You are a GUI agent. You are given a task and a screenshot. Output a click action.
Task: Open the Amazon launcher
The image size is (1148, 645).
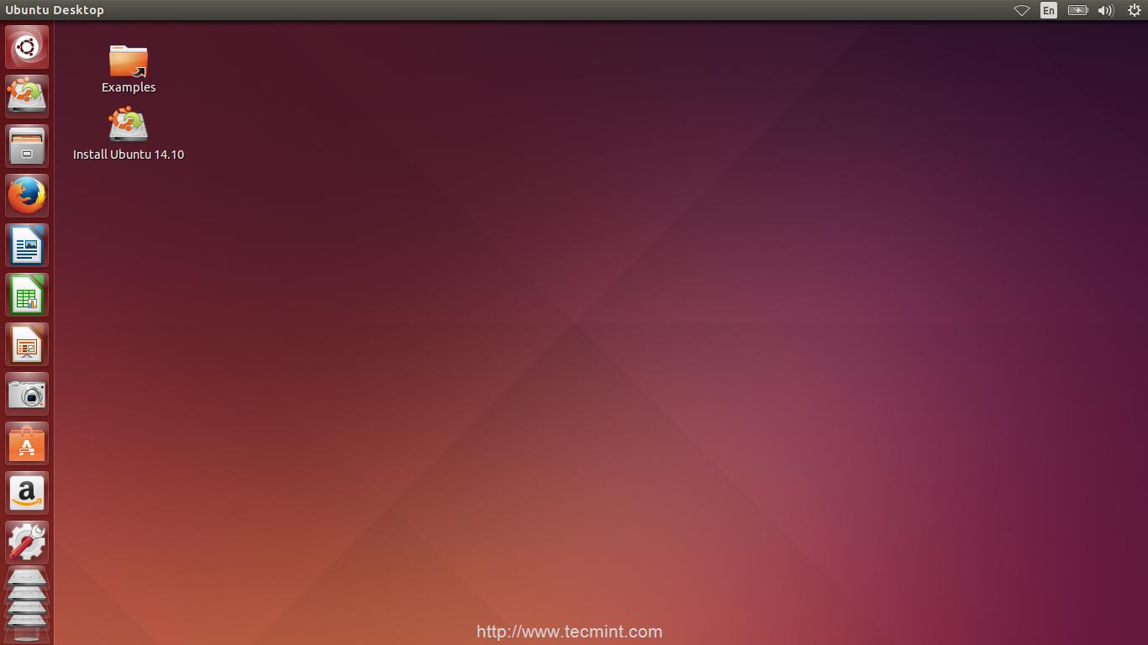pos(27,492)
